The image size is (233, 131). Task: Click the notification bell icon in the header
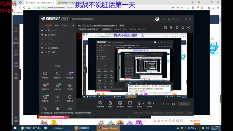coord(183,27)
